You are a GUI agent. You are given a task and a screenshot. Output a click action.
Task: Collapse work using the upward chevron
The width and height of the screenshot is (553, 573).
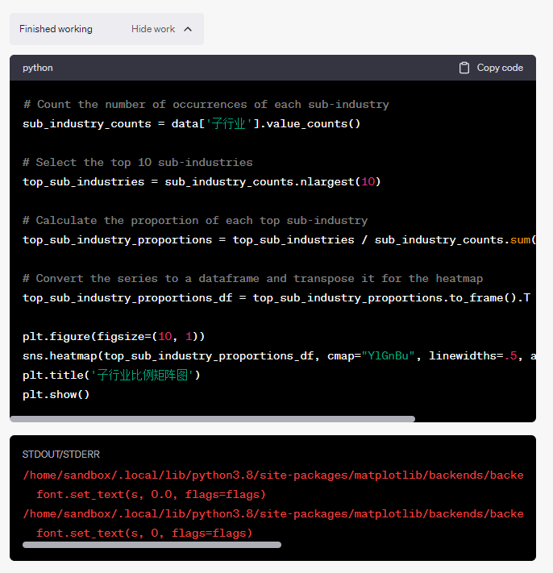pos(188,29)
